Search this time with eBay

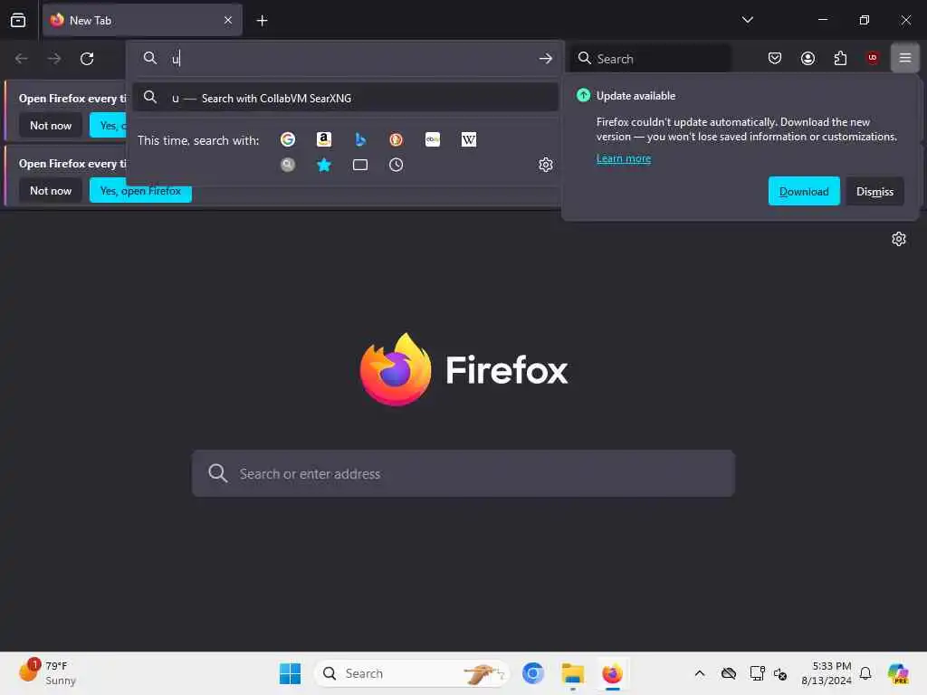point(432,139)
